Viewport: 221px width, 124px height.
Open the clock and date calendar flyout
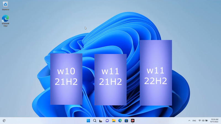pos(214,121)
